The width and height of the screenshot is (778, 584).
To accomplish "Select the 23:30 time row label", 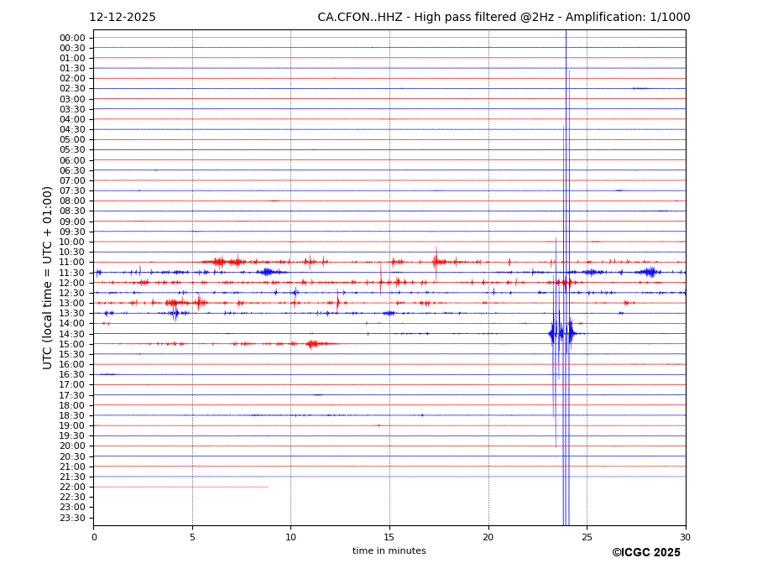I will (x=72, y=518).
